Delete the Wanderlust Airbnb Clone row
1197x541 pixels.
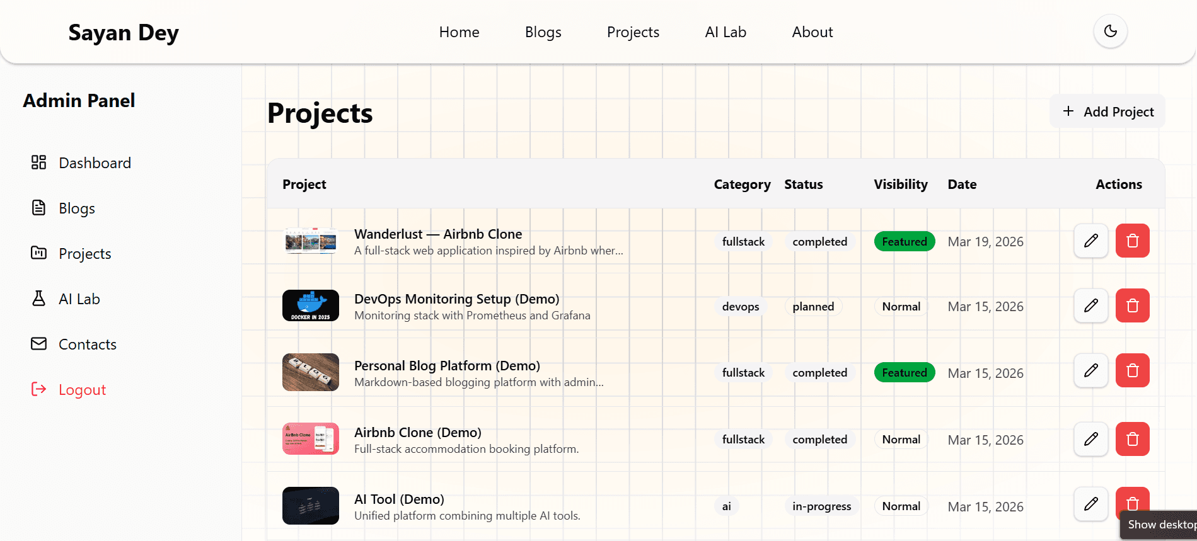click(1132, 241)
